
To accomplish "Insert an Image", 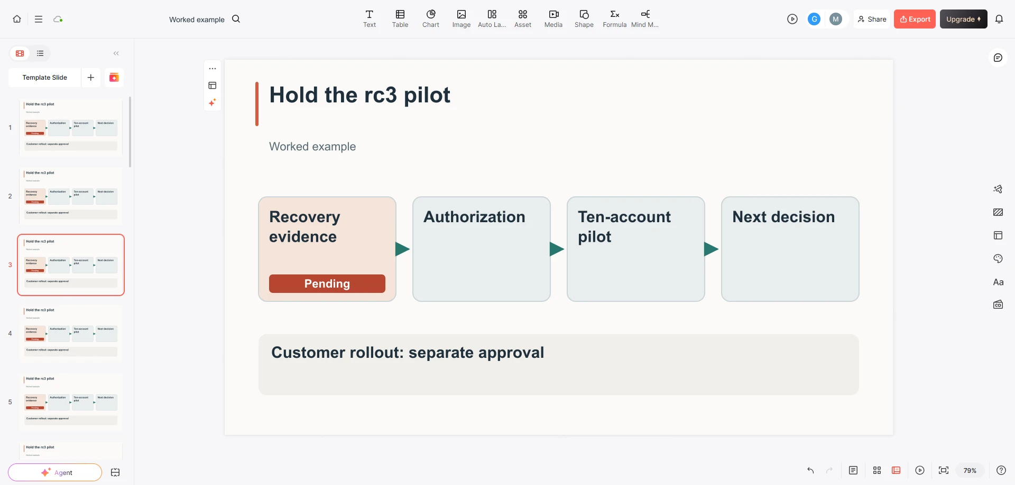I will pos(462,18).
